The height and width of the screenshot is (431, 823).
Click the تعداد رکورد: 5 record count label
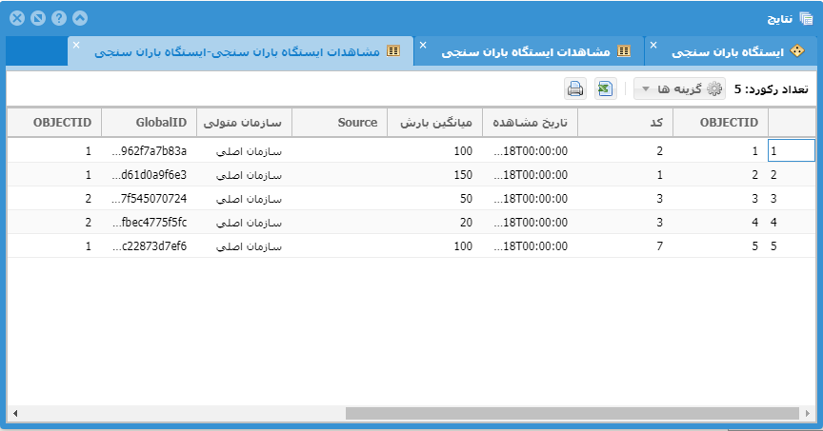771,89
